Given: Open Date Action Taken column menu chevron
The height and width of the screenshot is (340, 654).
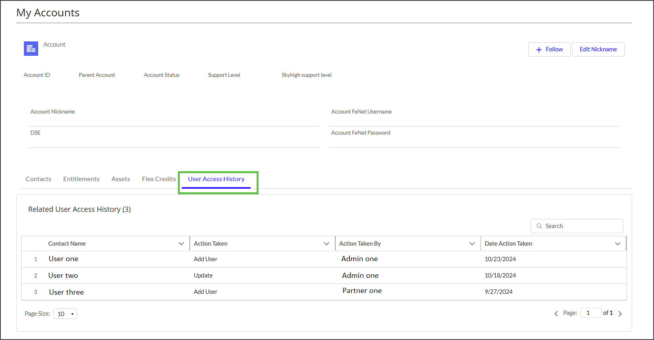Looking at the screenshot, I should 618,244.
